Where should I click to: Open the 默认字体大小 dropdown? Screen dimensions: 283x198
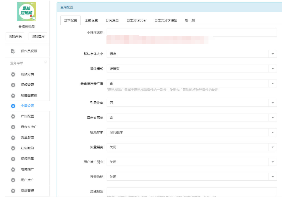192,54
